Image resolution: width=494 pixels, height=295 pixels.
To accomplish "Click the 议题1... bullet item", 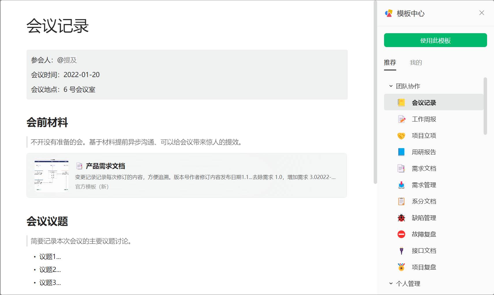I will [x=50, y=257].
